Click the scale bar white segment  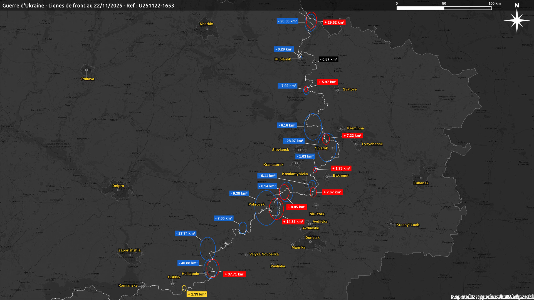coord(420,8)
